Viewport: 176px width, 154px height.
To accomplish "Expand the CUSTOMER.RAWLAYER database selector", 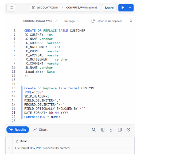I will 40,21.
